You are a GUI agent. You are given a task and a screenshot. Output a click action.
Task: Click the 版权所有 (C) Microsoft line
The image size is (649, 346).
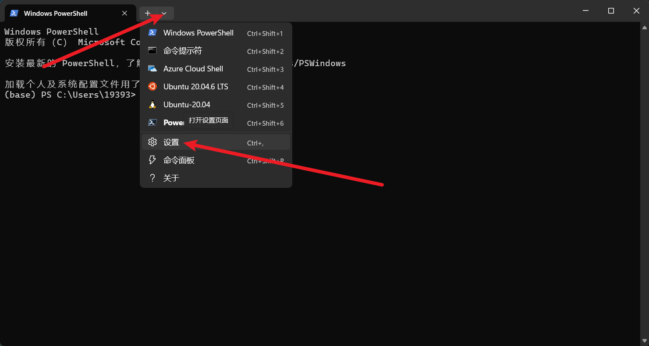coord(72,42)
